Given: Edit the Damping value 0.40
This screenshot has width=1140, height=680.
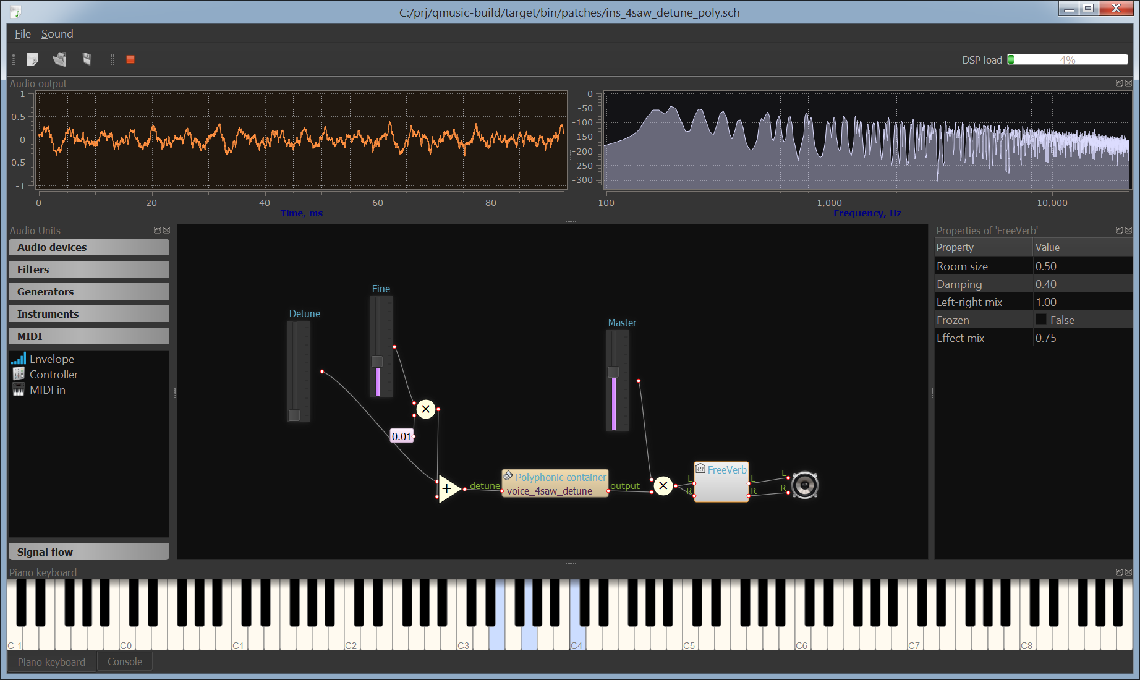Looking at the screenshot, I should click(x=1083, y=284).
